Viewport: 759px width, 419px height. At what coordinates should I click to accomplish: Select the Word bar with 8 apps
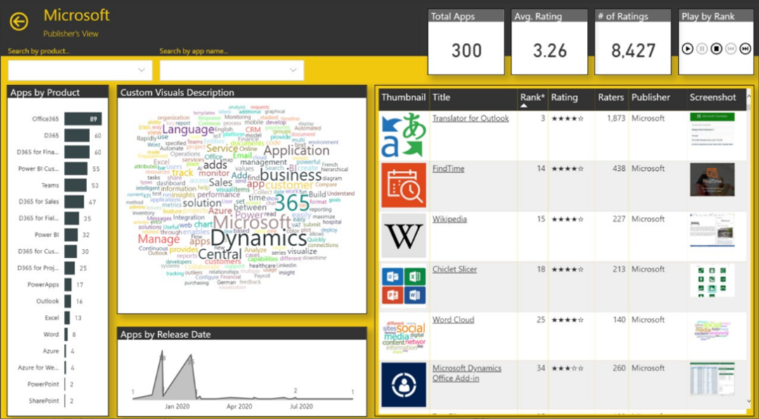click(66, 334)
